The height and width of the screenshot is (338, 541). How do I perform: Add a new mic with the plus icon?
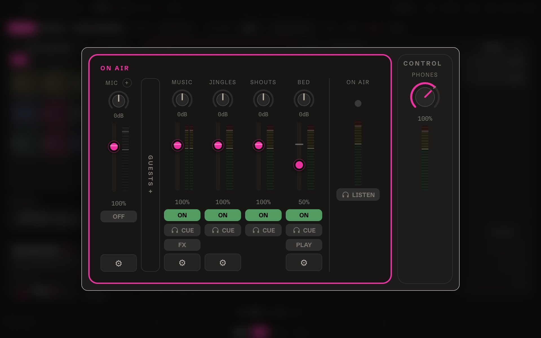127,83
